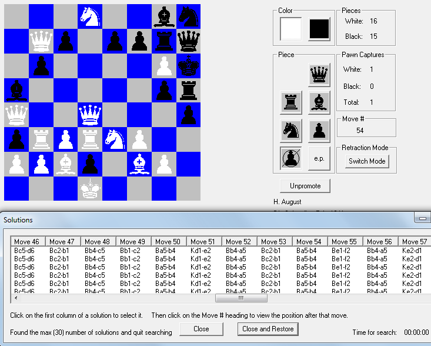
Task: Select the crossed-out pawn no-capture button
Action: 292,159
